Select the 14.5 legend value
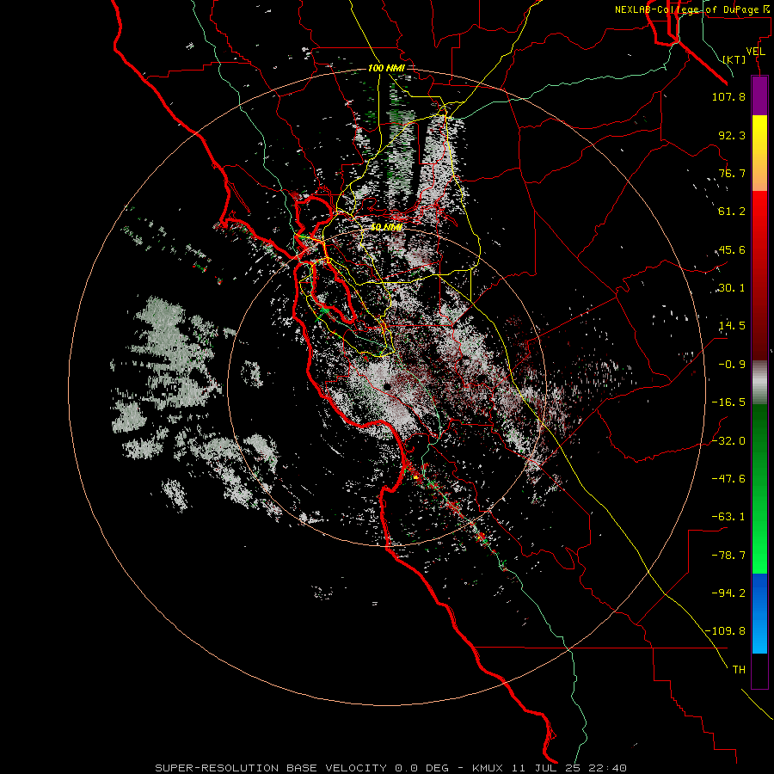The height and width of the screenshot is (774, 774). pyautogui.click(x=732, y=326)
